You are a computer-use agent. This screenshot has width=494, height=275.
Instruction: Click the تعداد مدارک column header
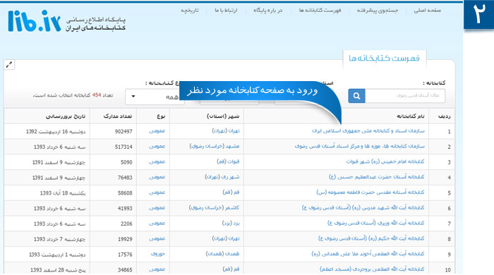click(x=118, y=116)
